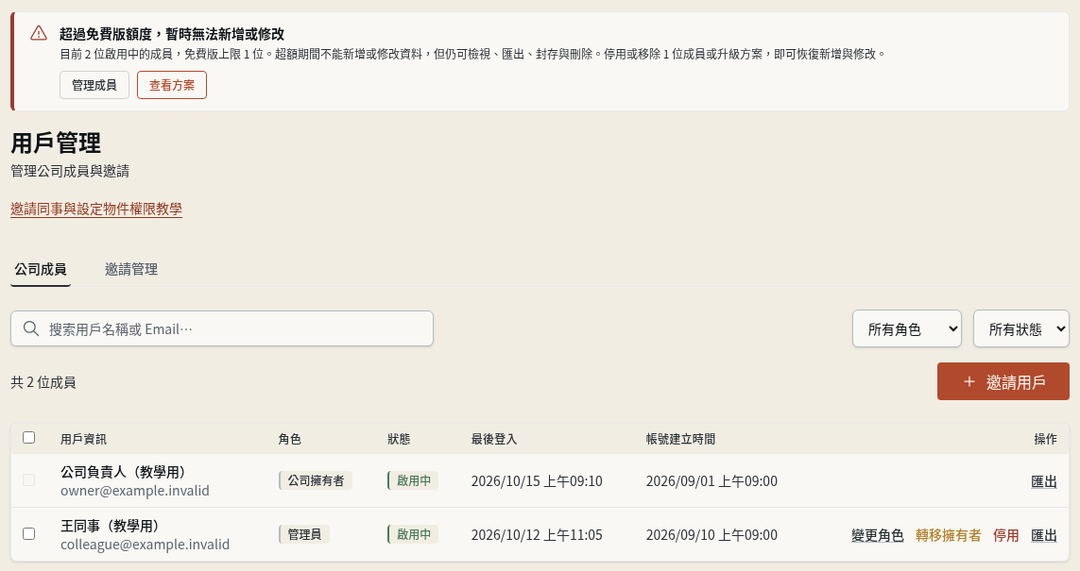This screenshot has height=571, width=1080.
Task: Click creation time 2026/09/01 上午09:00
Action: (711, 481)
